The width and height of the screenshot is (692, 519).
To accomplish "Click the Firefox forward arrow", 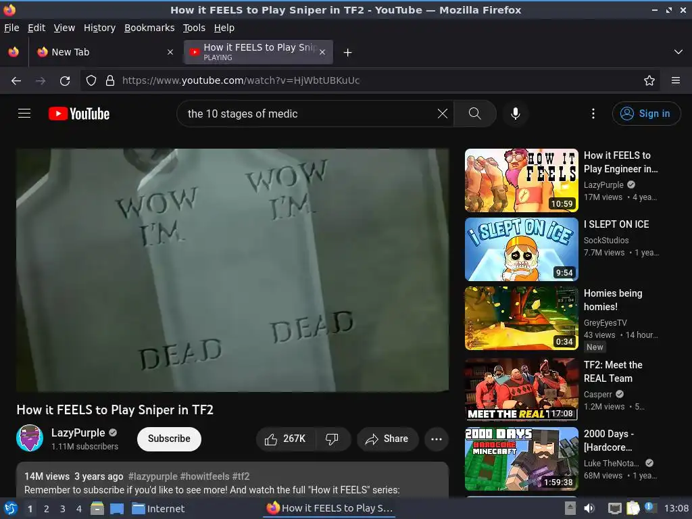I will [x=41, y=81].
